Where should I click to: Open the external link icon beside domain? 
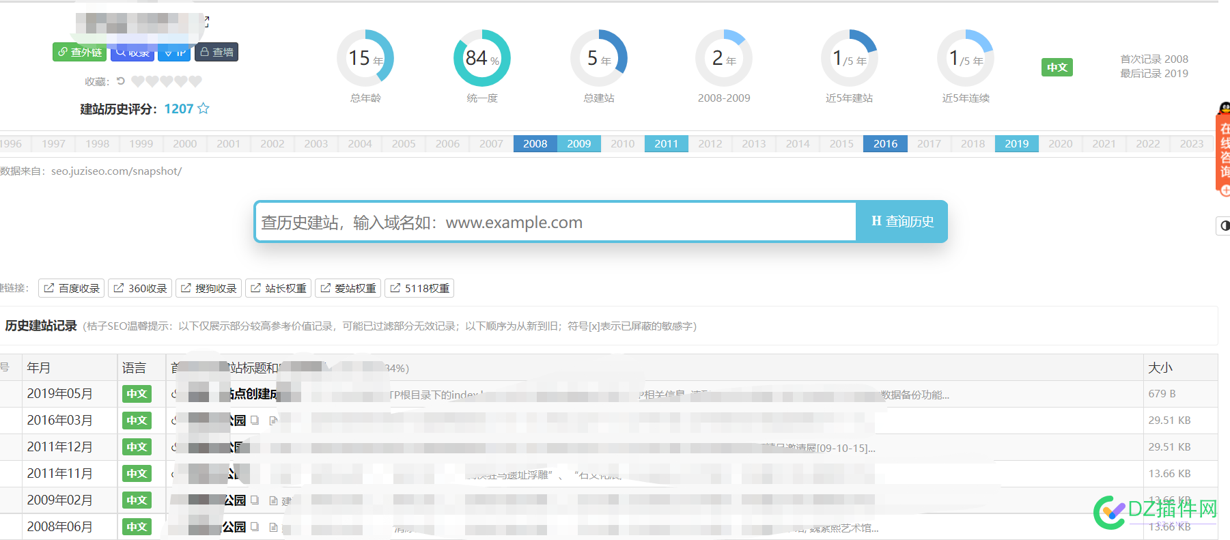click(x=206, y=22)
